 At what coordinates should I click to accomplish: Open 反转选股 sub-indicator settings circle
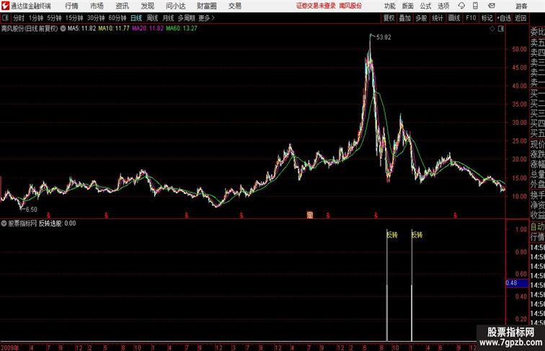pyautogui.click(x=4, y=223)
